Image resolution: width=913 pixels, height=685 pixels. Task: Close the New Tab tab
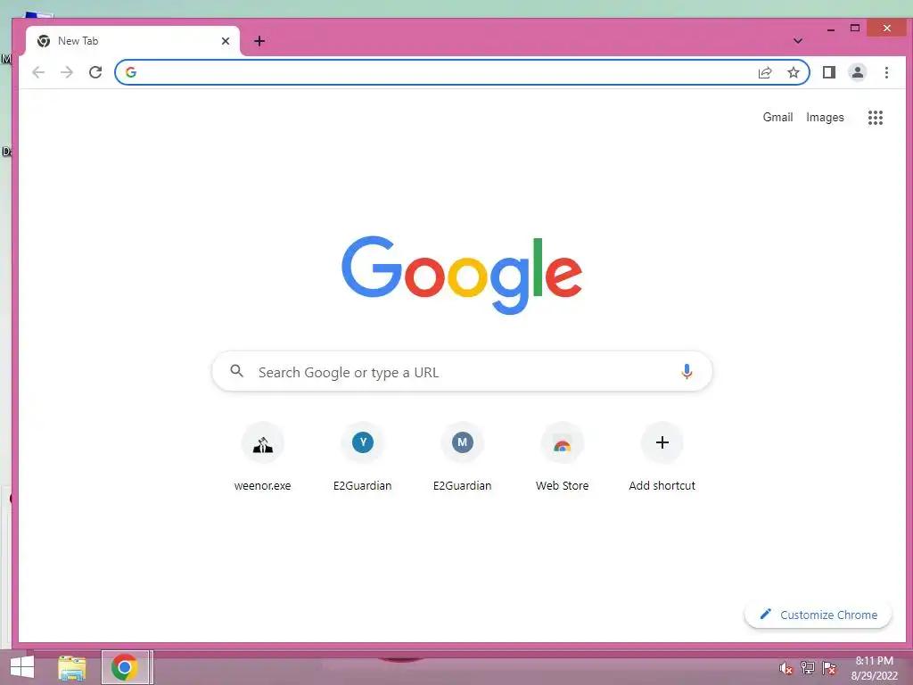point(226,41)
